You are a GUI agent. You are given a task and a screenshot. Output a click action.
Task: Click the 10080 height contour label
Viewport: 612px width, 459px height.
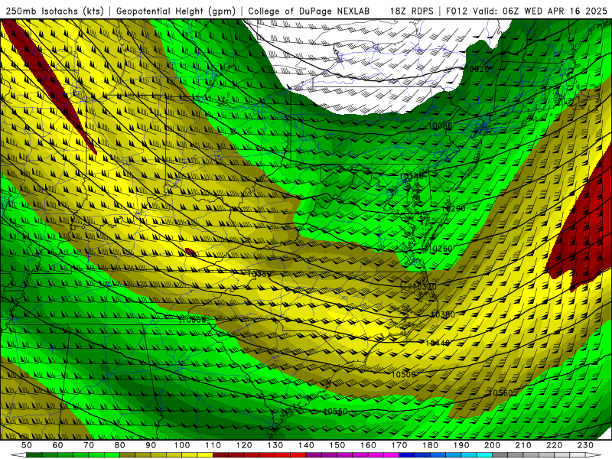pyautogui.click(x=441, y=125)
